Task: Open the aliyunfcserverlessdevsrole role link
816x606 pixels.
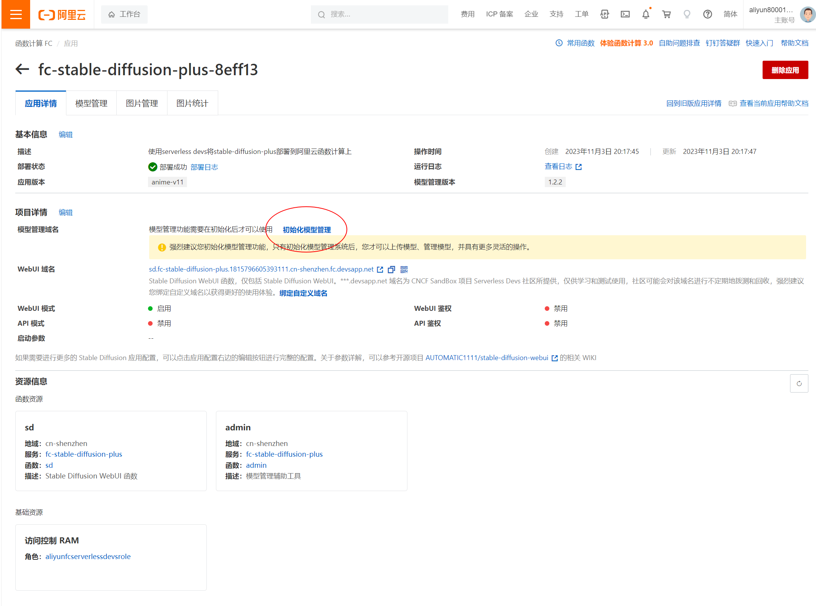Action: [x=88, y=557]
